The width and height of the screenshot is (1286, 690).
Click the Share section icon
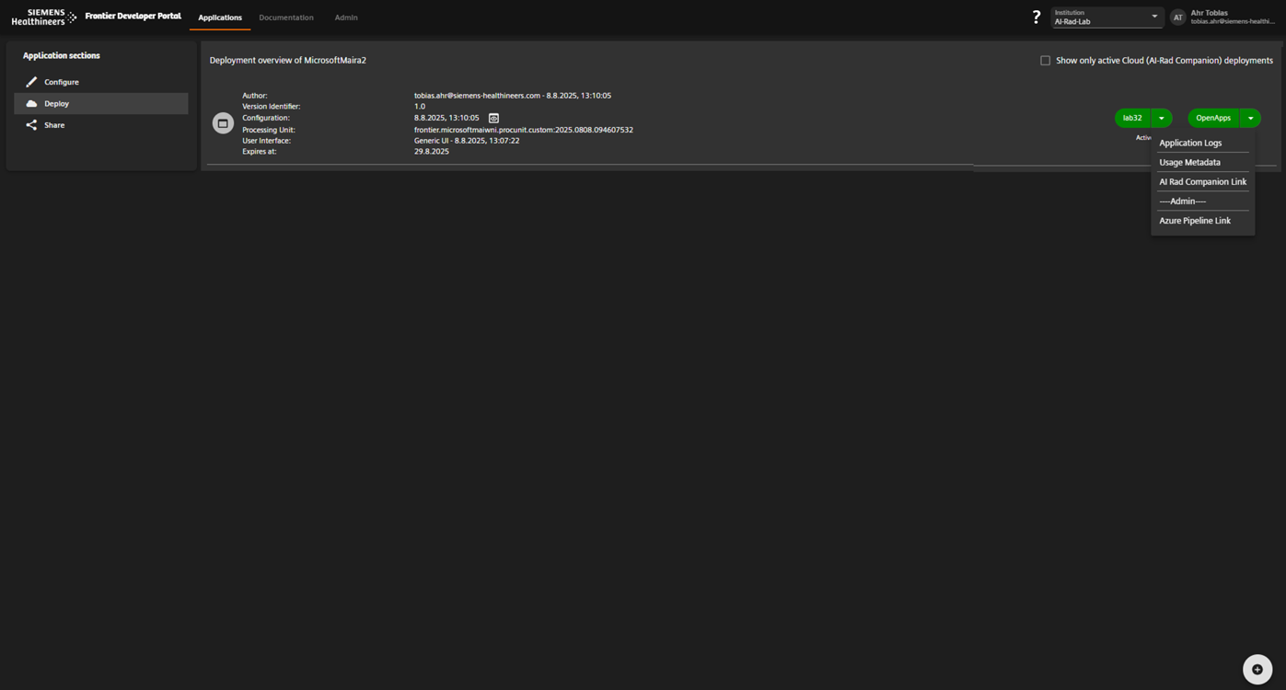[30, 125]
